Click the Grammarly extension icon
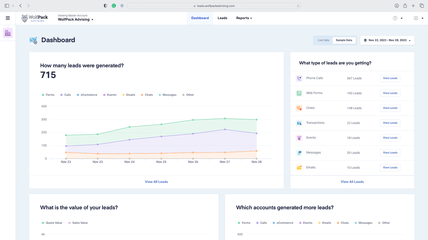 (x=114, y=6)
